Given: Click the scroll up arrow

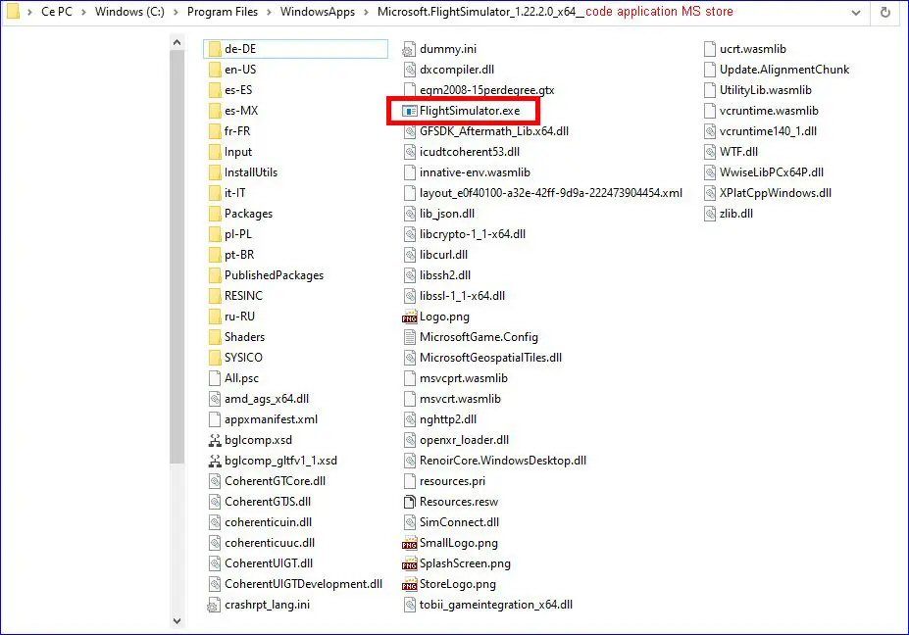Looking at the screenshot, I should tap(177, 42).
